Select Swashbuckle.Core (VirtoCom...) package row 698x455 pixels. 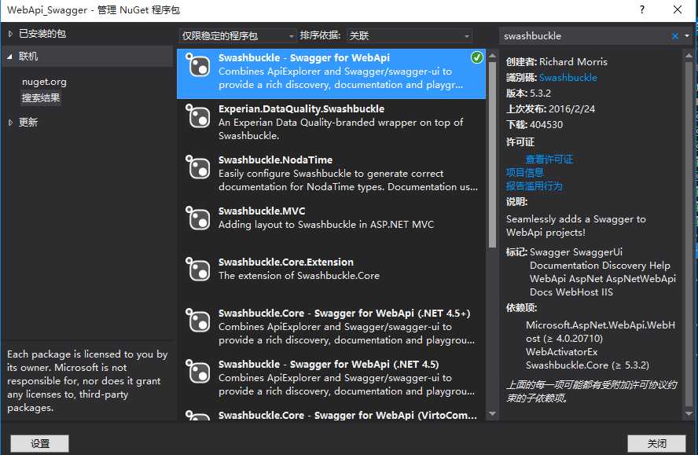[331, 414]
